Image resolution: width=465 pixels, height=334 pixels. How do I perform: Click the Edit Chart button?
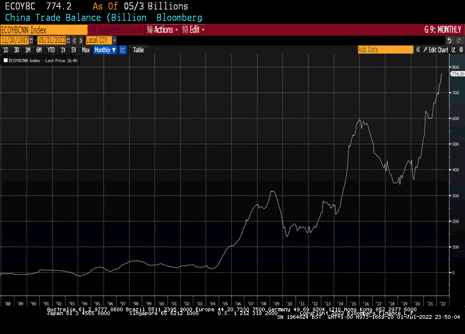tap(437, 50)
